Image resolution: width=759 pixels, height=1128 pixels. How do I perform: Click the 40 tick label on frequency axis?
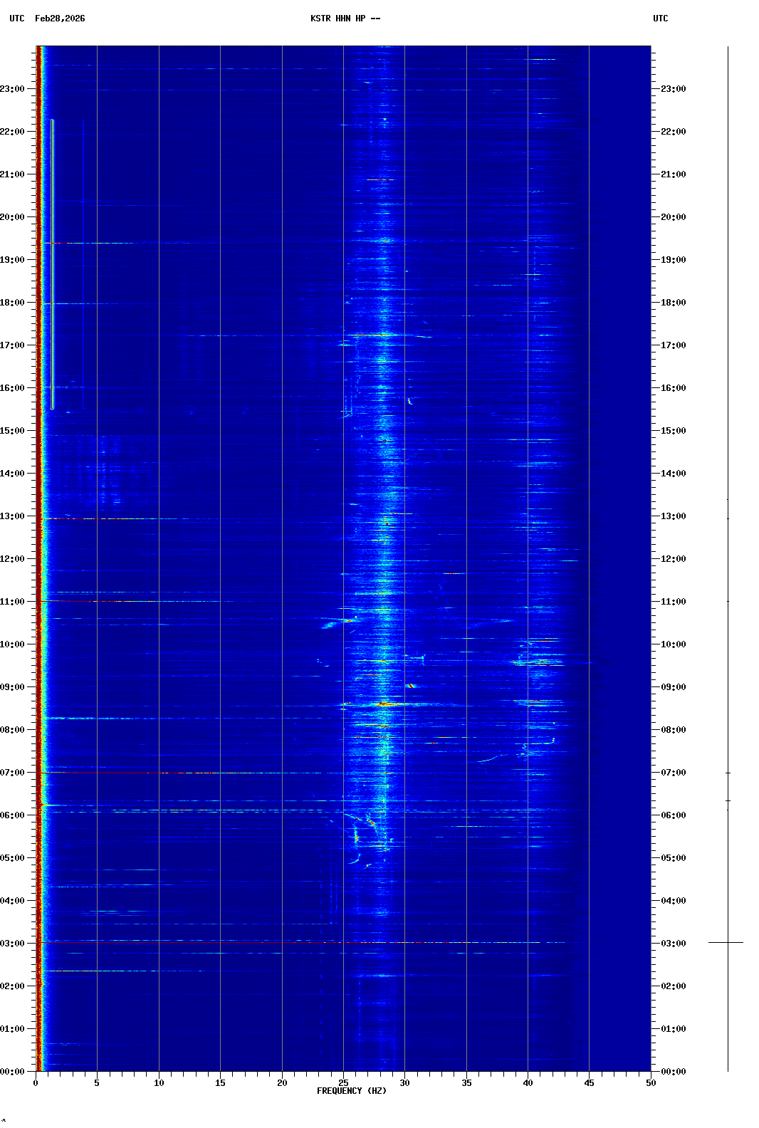(x=528, y=1083)
